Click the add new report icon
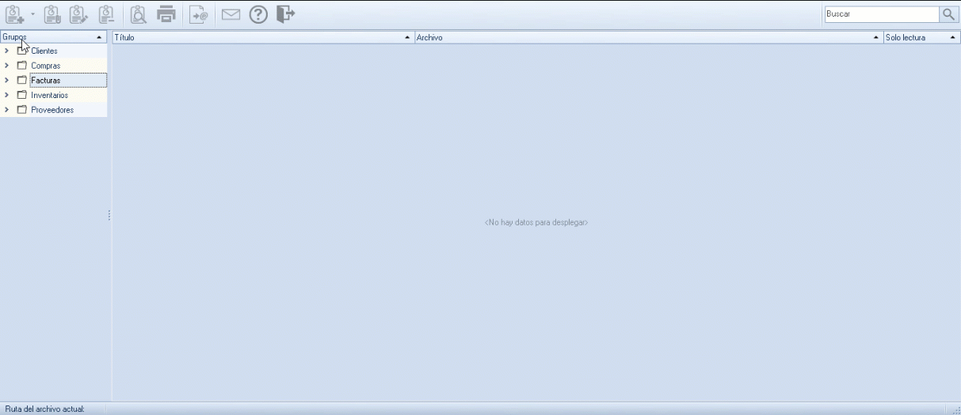 14,14
